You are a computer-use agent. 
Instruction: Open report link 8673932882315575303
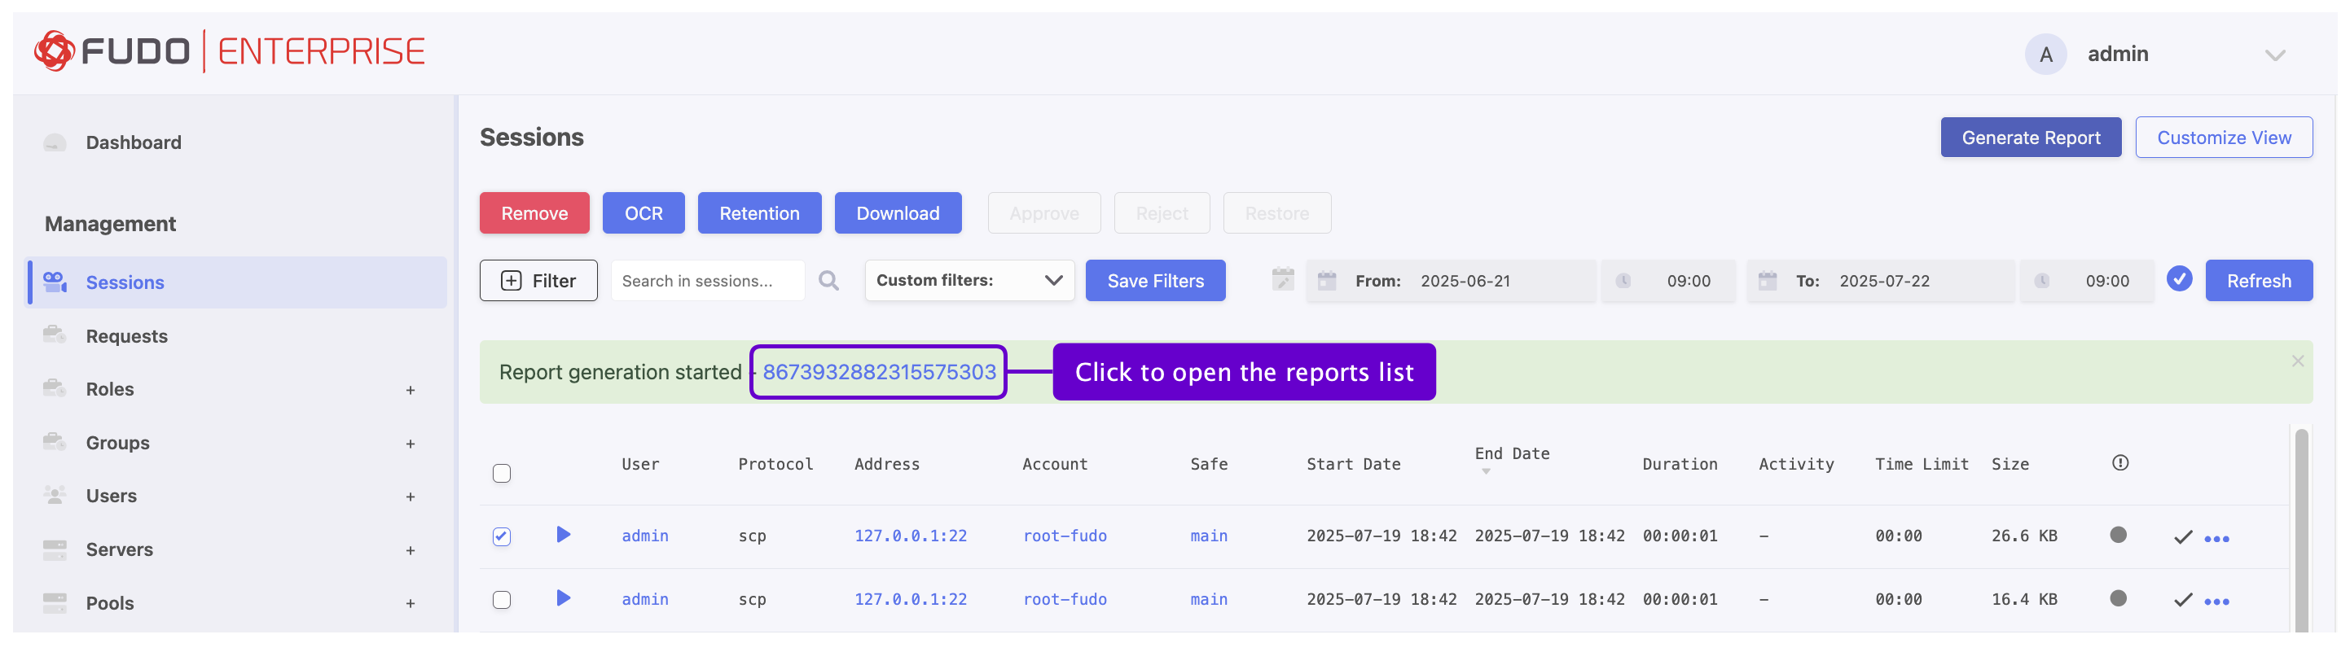pos(879,372)
